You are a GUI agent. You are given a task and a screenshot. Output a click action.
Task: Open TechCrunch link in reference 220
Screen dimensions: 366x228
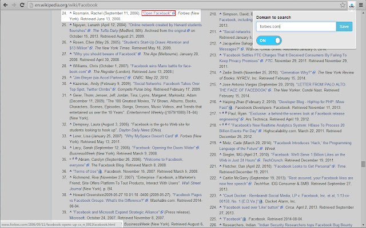point(273,160)
